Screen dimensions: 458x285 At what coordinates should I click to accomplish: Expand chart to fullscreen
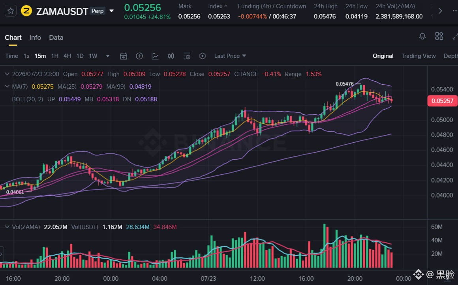coord(455,37)
